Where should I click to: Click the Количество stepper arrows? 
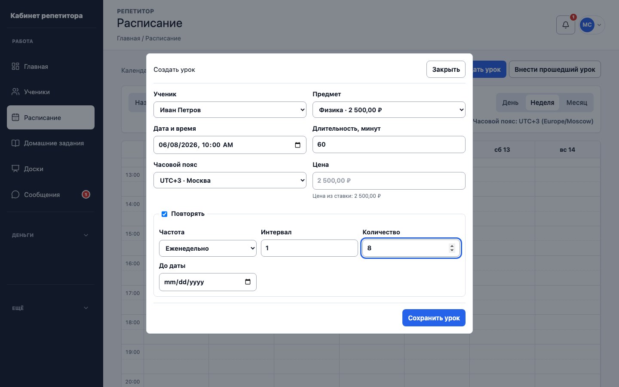pos(452,248)
